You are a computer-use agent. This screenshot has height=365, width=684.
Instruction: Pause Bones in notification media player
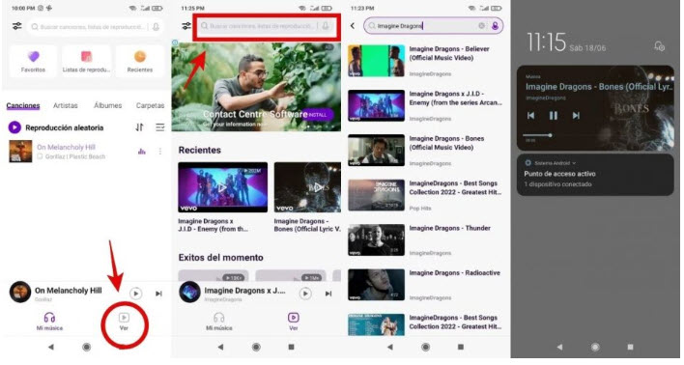coord(554,116)
